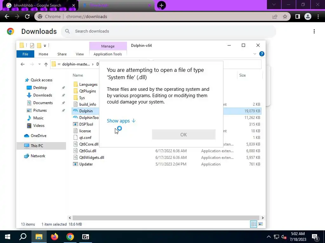Select OneDrive in navigation pane
This screenshot has width=325, height=243.
tap(38, 136)
